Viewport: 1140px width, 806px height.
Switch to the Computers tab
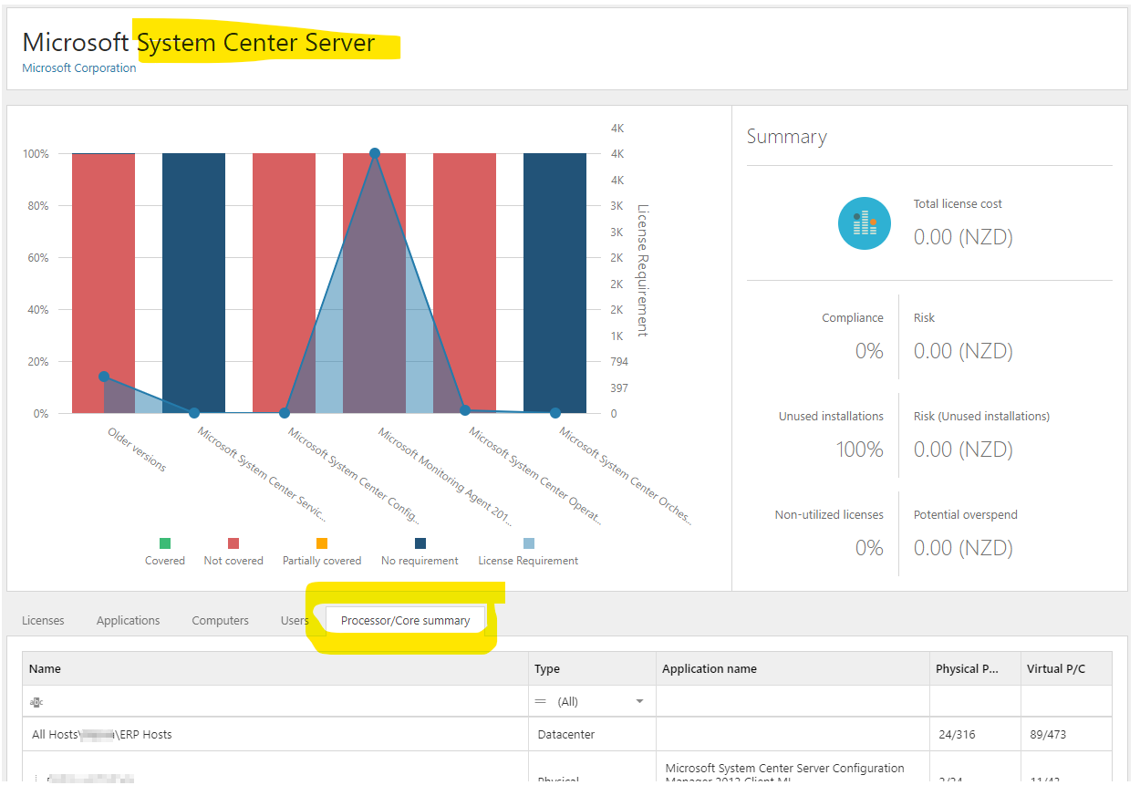[220, 621]
